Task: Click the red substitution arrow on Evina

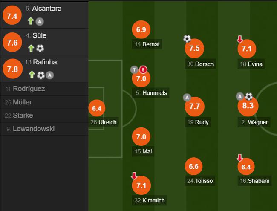Action: pos(240,39)
